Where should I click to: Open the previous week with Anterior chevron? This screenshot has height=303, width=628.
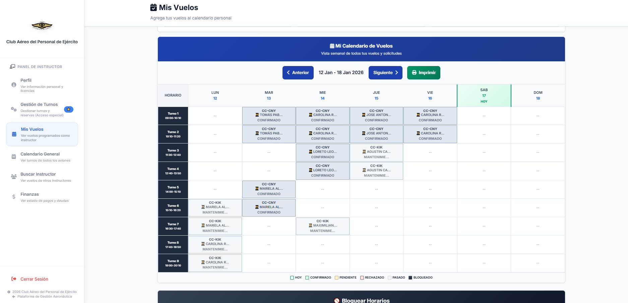coord(289,72)
